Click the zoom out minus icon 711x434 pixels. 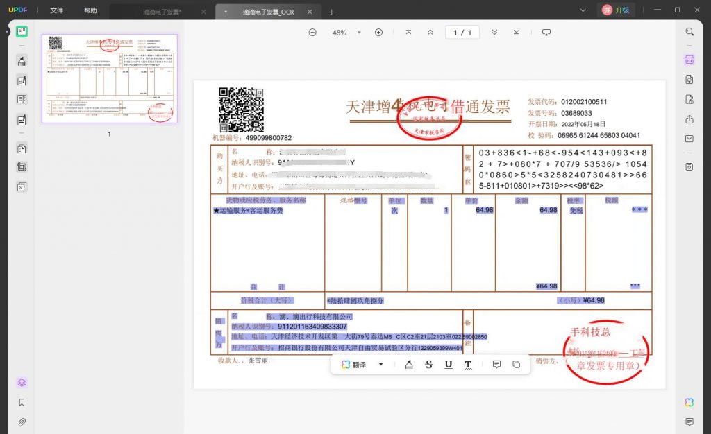(x=312, y=32)
